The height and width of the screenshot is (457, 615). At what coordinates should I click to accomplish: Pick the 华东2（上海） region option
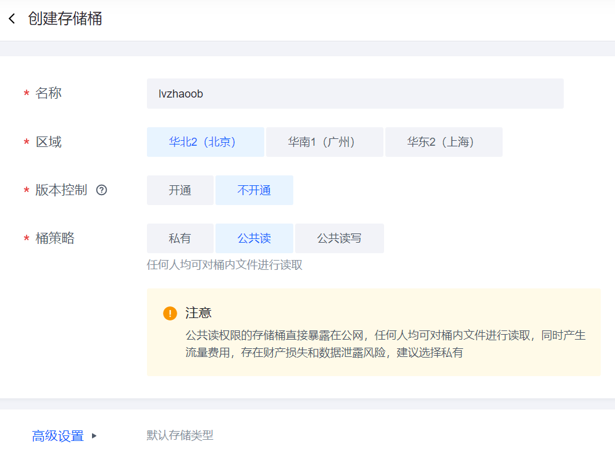(x=443, y=142)
